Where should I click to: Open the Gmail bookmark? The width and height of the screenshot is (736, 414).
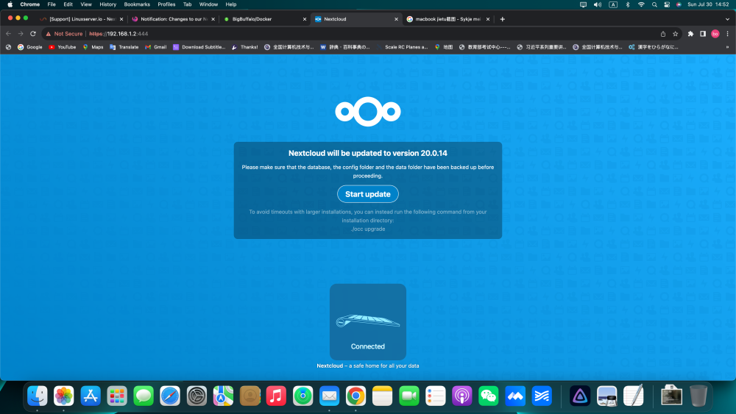click(x=156, y=47)
